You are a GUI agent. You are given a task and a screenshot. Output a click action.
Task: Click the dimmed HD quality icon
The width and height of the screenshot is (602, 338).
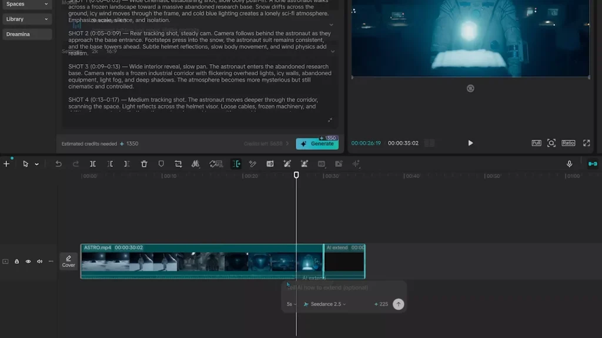coord(322,164)
